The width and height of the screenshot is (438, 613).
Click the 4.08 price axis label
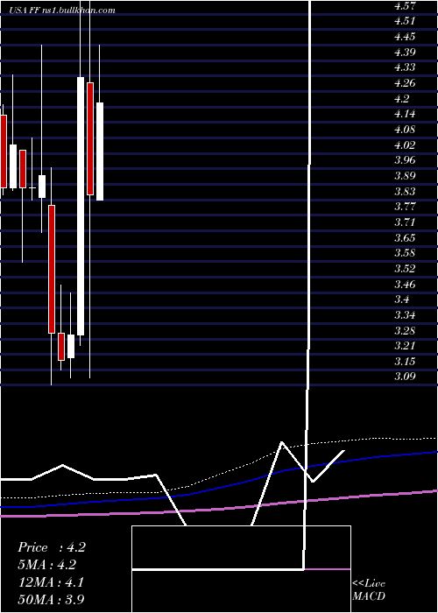pos(405,130)
